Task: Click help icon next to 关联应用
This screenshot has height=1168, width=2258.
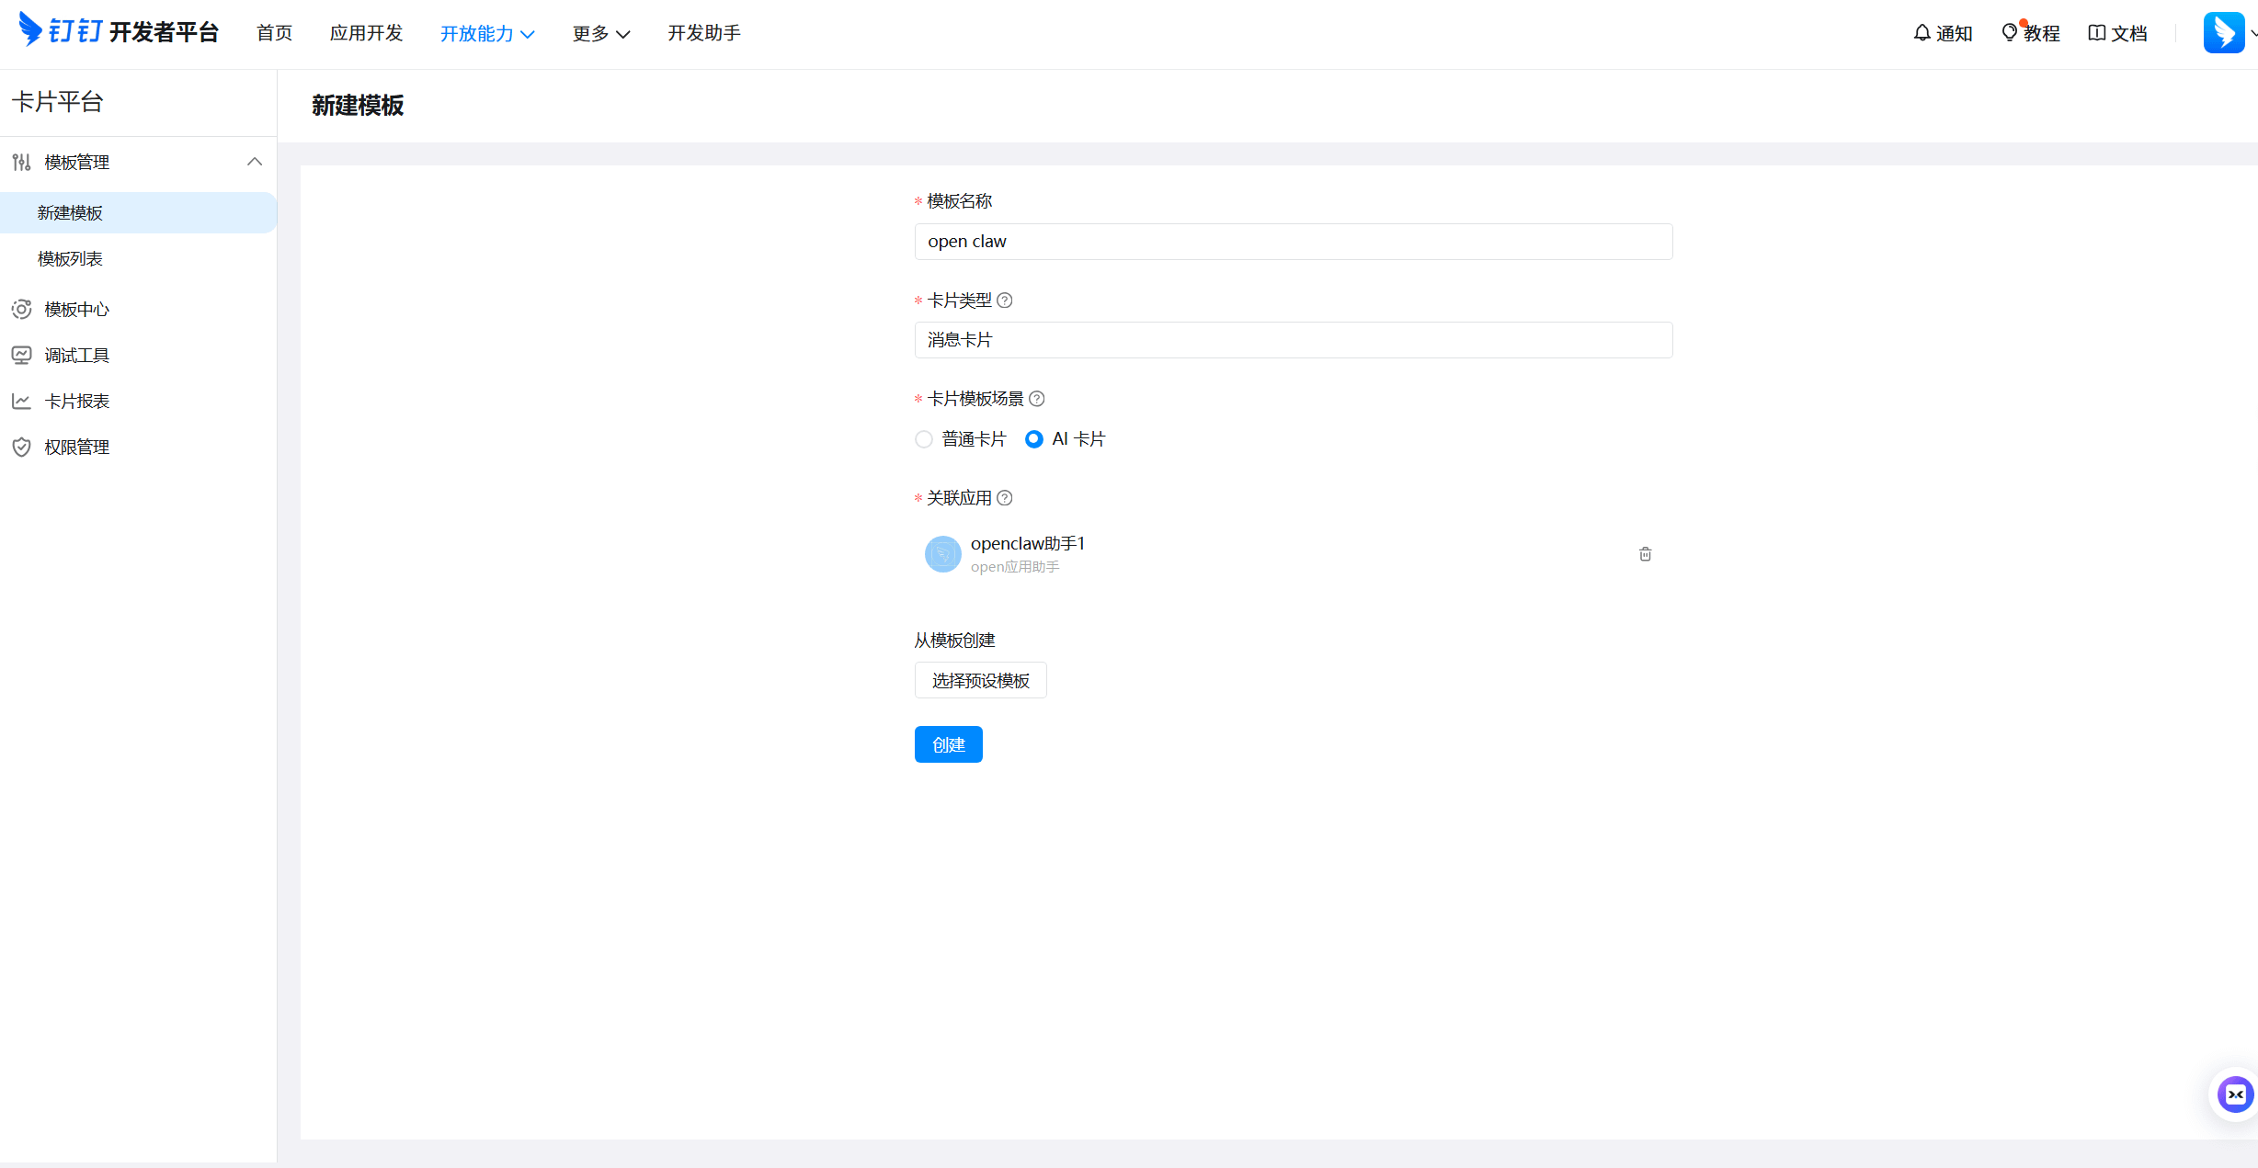Action: [1005, 498]
